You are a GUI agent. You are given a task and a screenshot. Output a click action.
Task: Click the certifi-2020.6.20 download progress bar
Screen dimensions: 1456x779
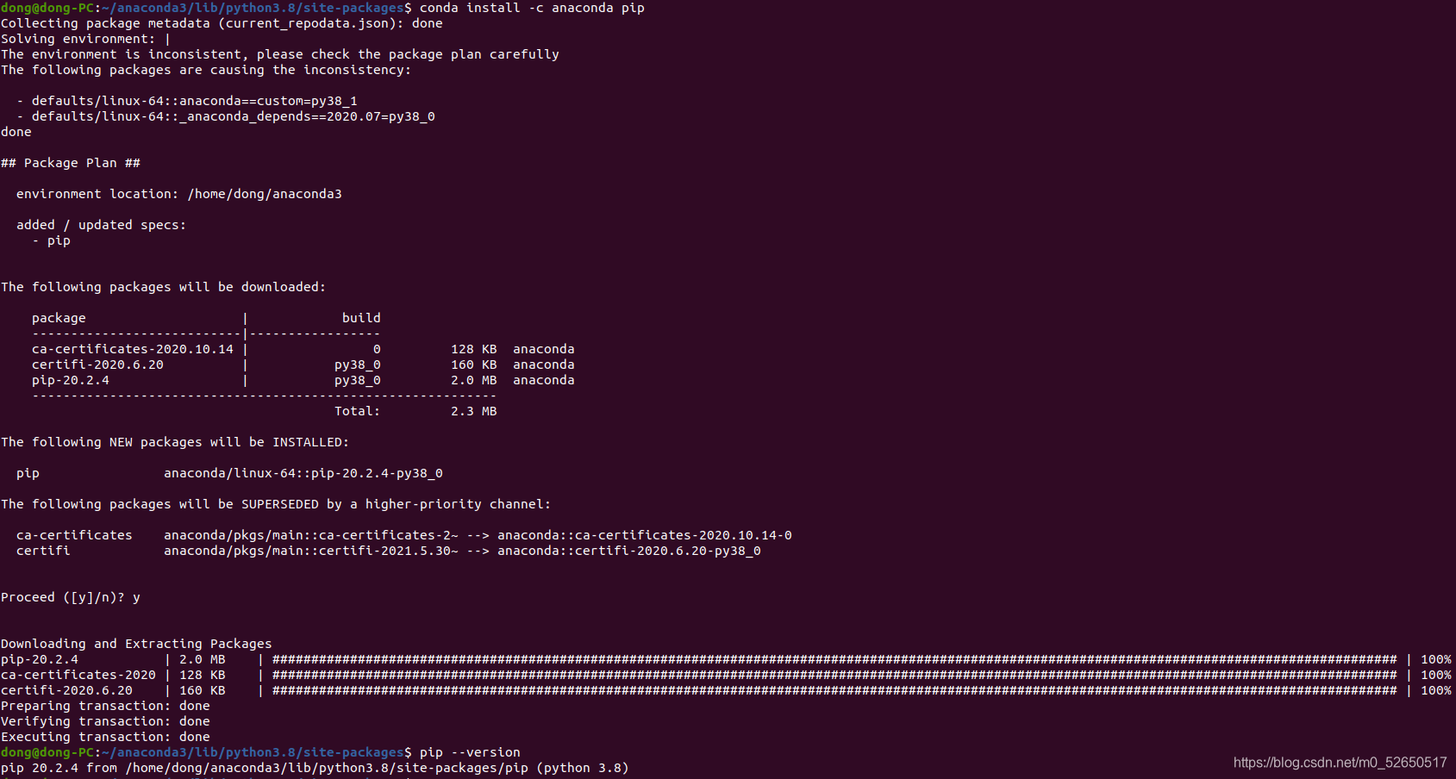[834, 690]
